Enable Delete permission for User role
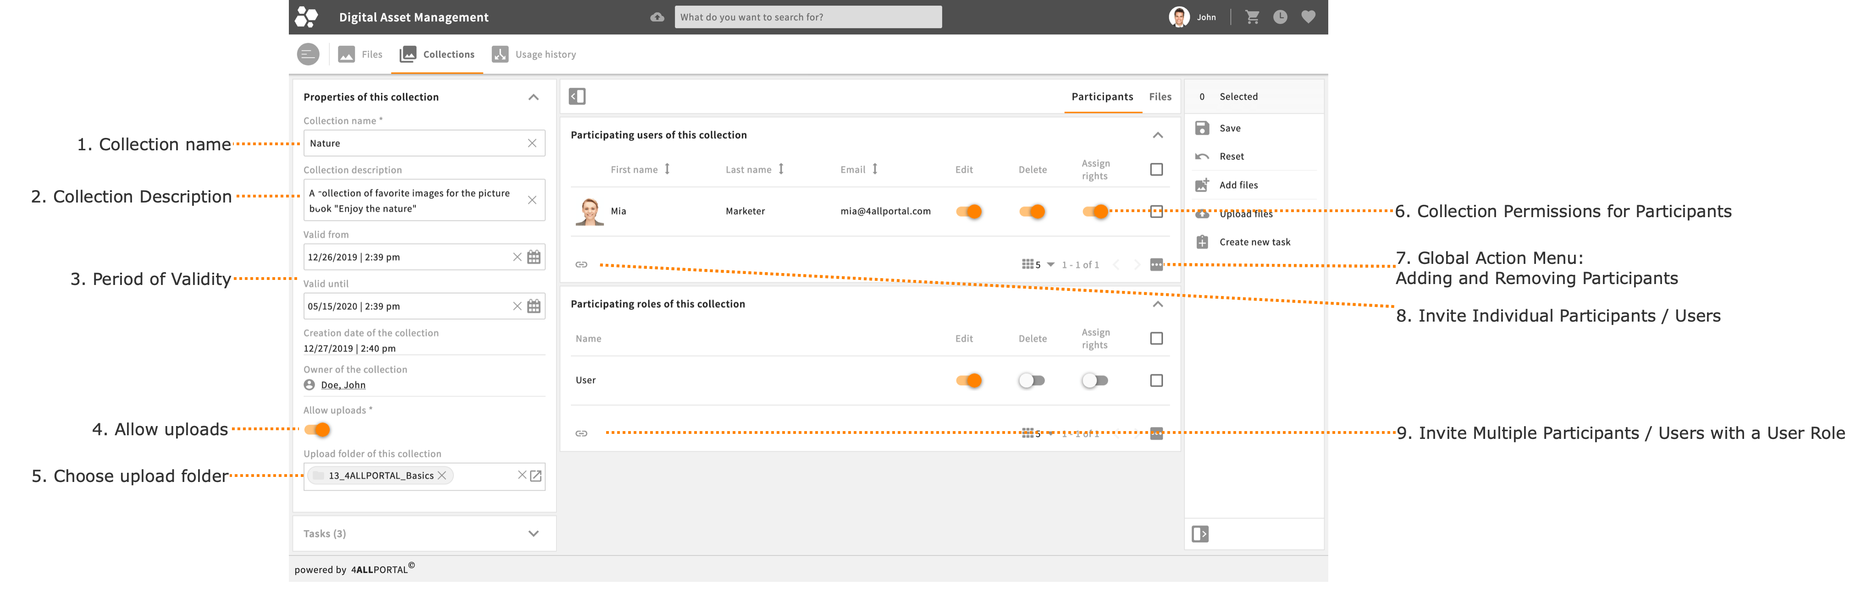 point(1031,381)
